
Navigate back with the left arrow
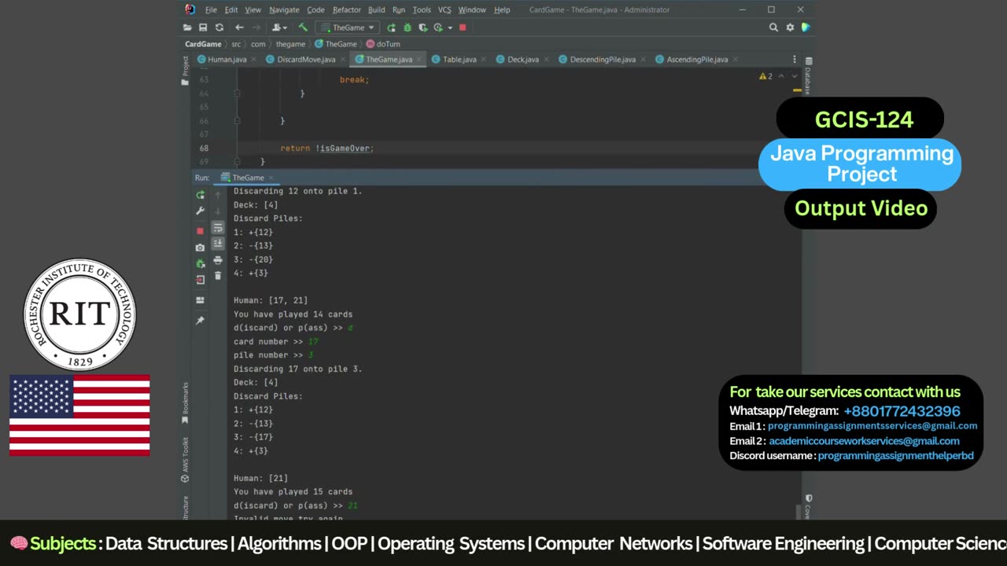[239, 28]
